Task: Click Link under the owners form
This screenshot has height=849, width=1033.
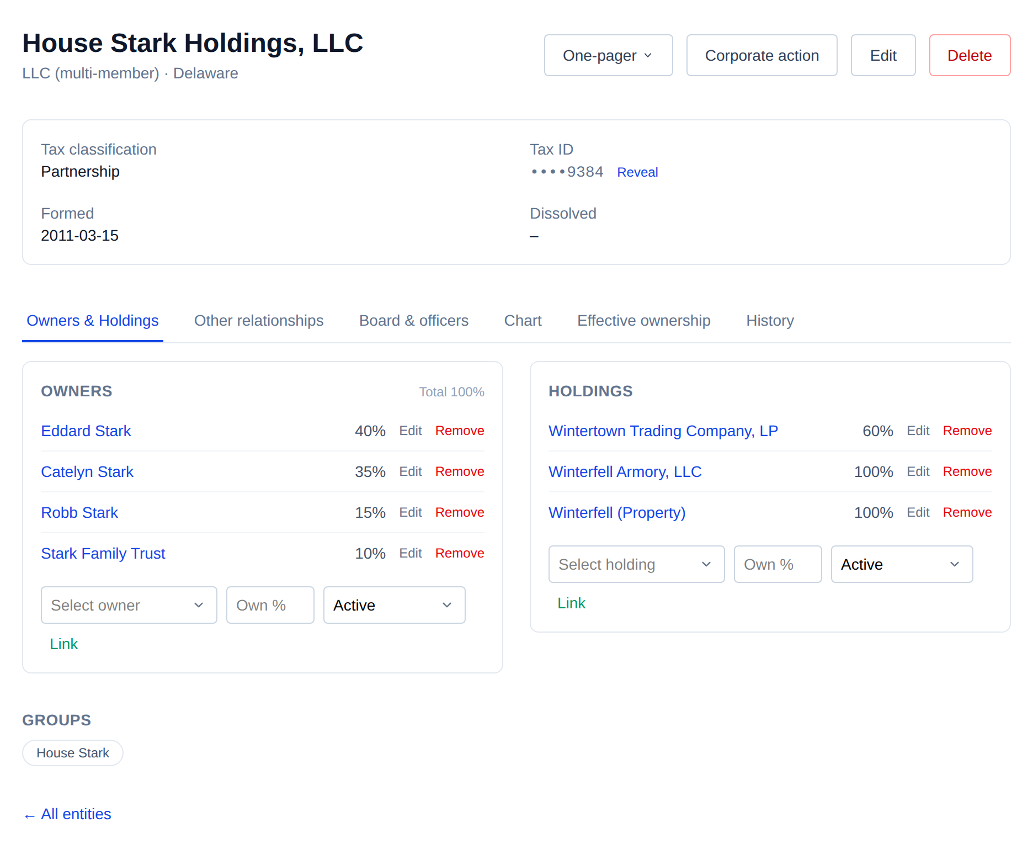Action: click(x=64, y=644)
